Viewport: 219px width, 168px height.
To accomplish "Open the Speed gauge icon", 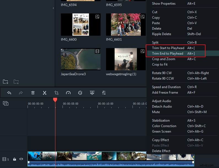I will pos(68,93).
